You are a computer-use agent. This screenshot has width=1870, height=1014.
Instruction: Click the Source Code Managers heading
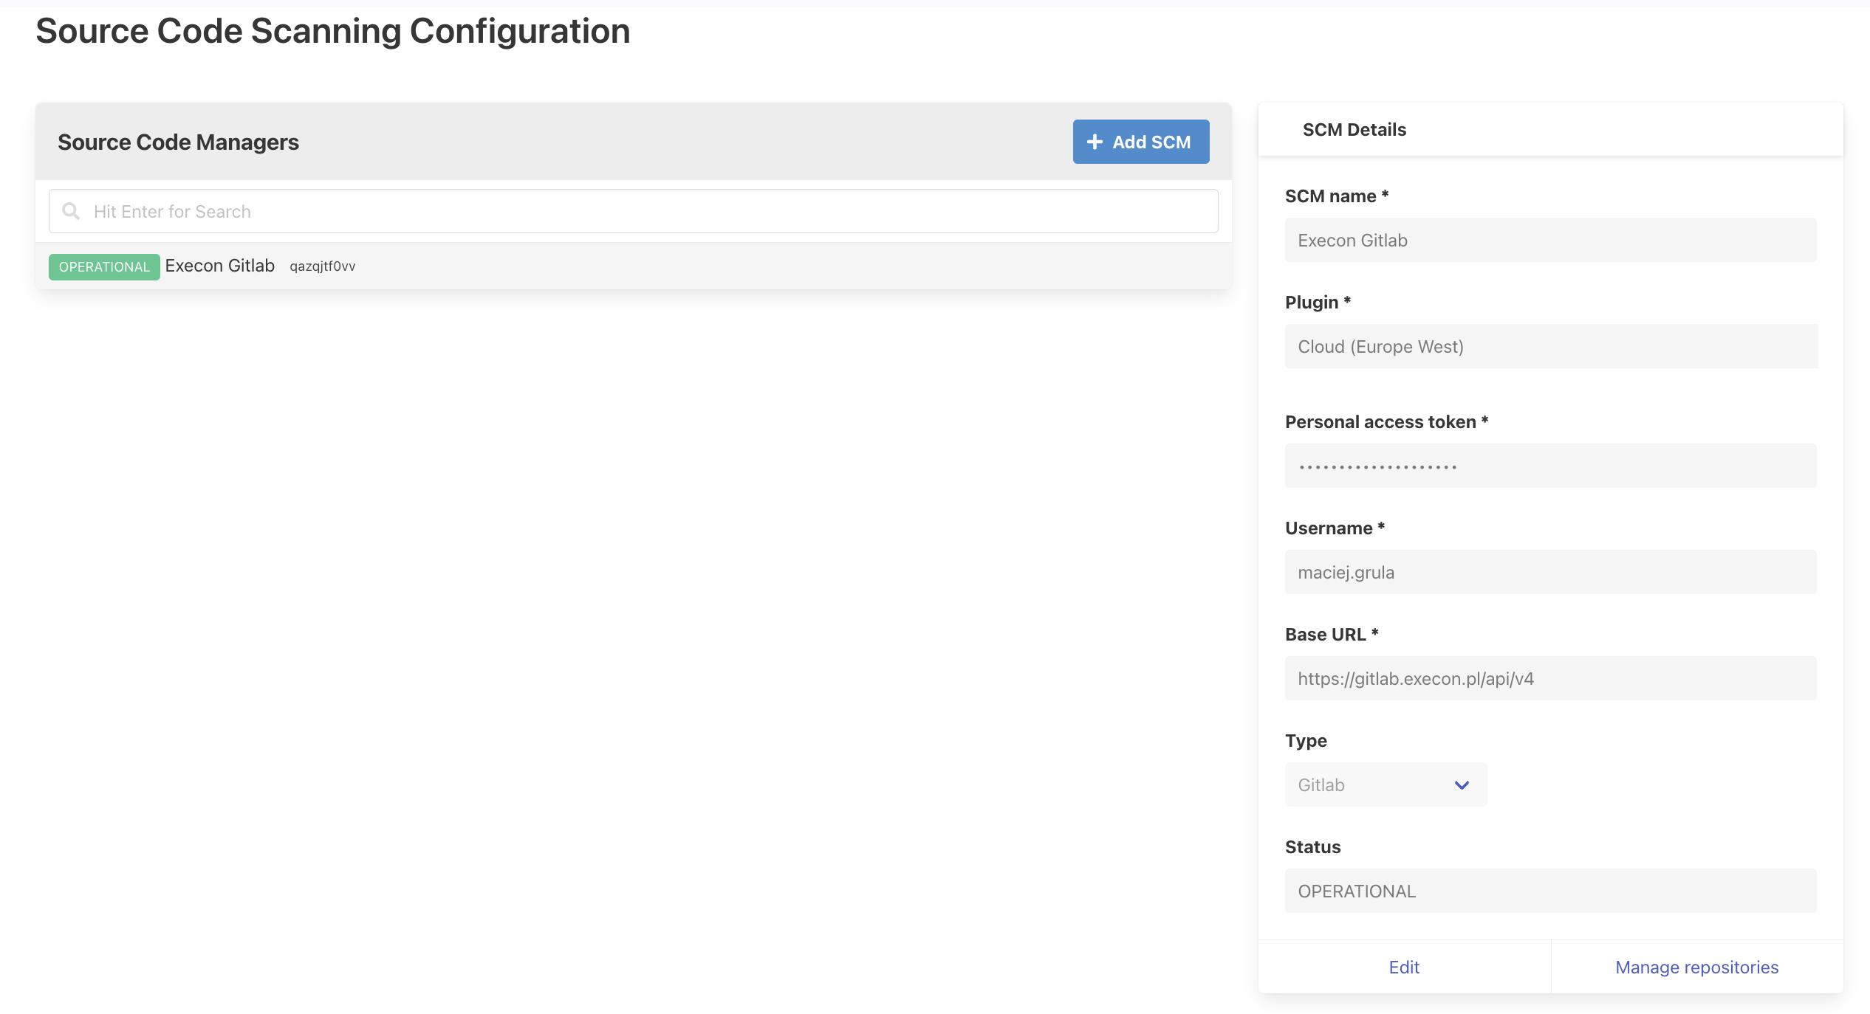coord(178,142)
